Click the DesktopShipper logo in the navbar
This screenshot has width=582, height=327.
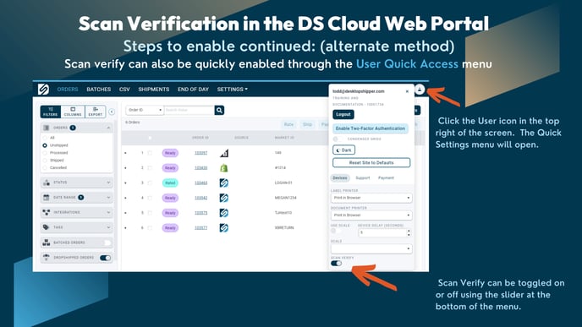pyautogui.click(x=43, y=89)
